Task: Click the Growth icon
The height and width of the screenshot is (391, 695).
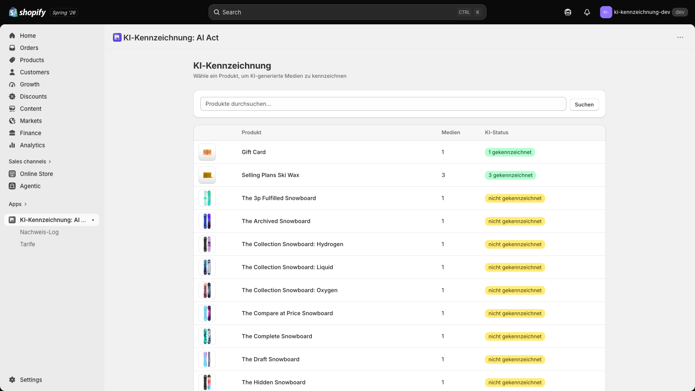Action: 12,84
